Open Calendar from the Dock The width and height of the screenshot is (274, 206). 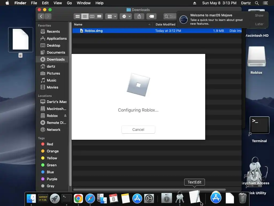tap(113, 198)
